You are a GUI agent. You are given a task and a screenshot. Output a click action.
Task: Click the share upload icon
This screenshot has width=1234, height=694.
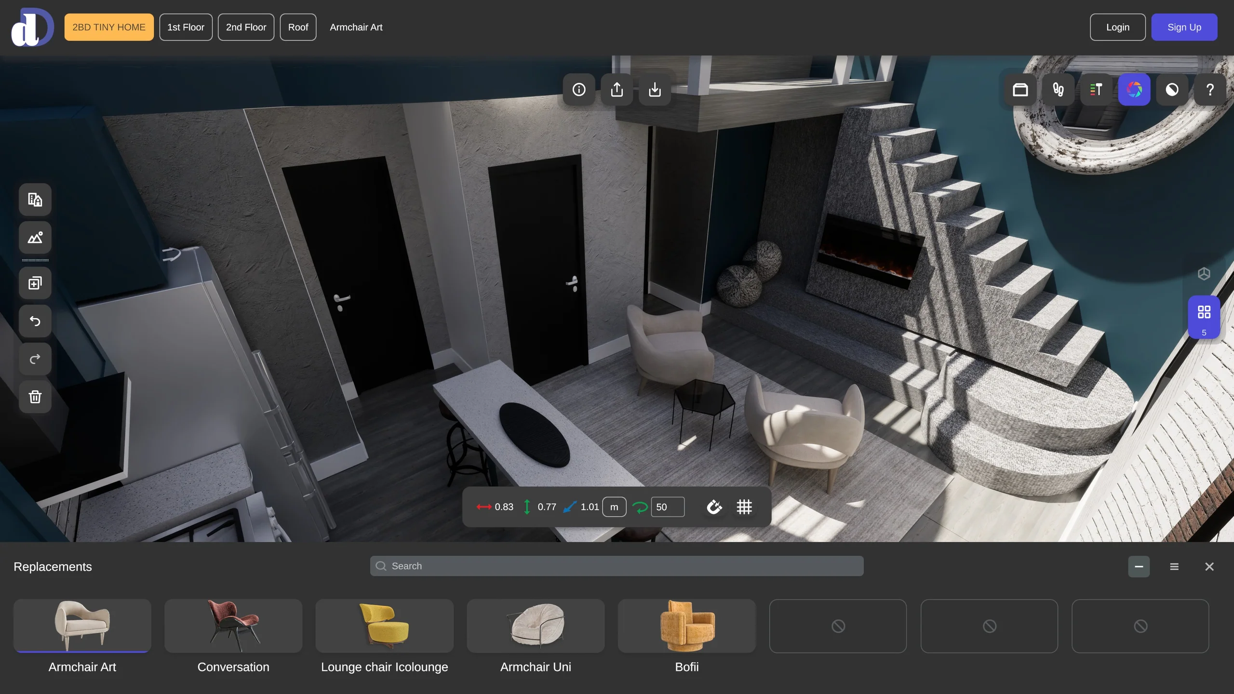(x=617, y=90)
